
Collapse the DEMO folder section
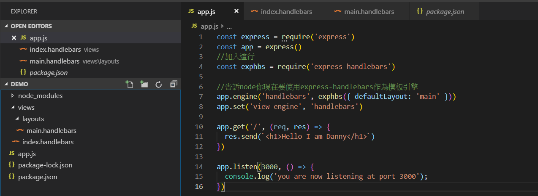6,84
